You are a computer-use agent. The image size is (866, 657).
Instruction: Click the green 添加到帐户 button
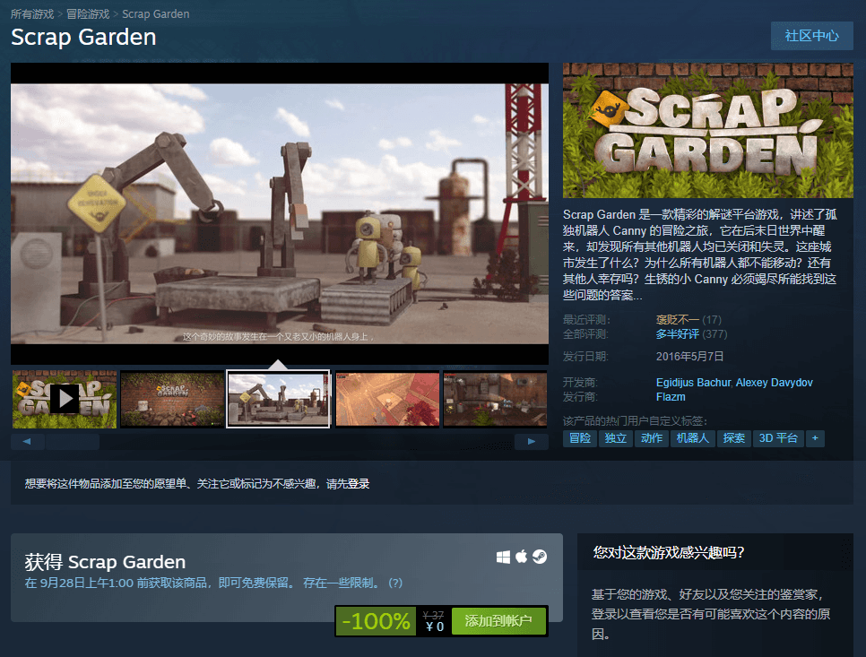pyautogui.click(x=498, y=620)
